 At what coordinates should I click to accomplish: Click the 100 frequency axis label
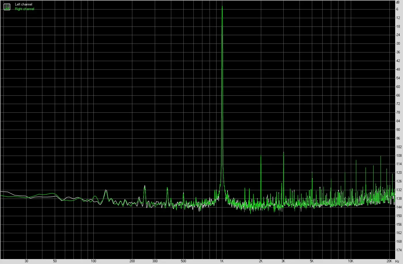point(93,261)
